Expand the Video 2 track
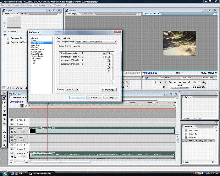 pos(18,124)
